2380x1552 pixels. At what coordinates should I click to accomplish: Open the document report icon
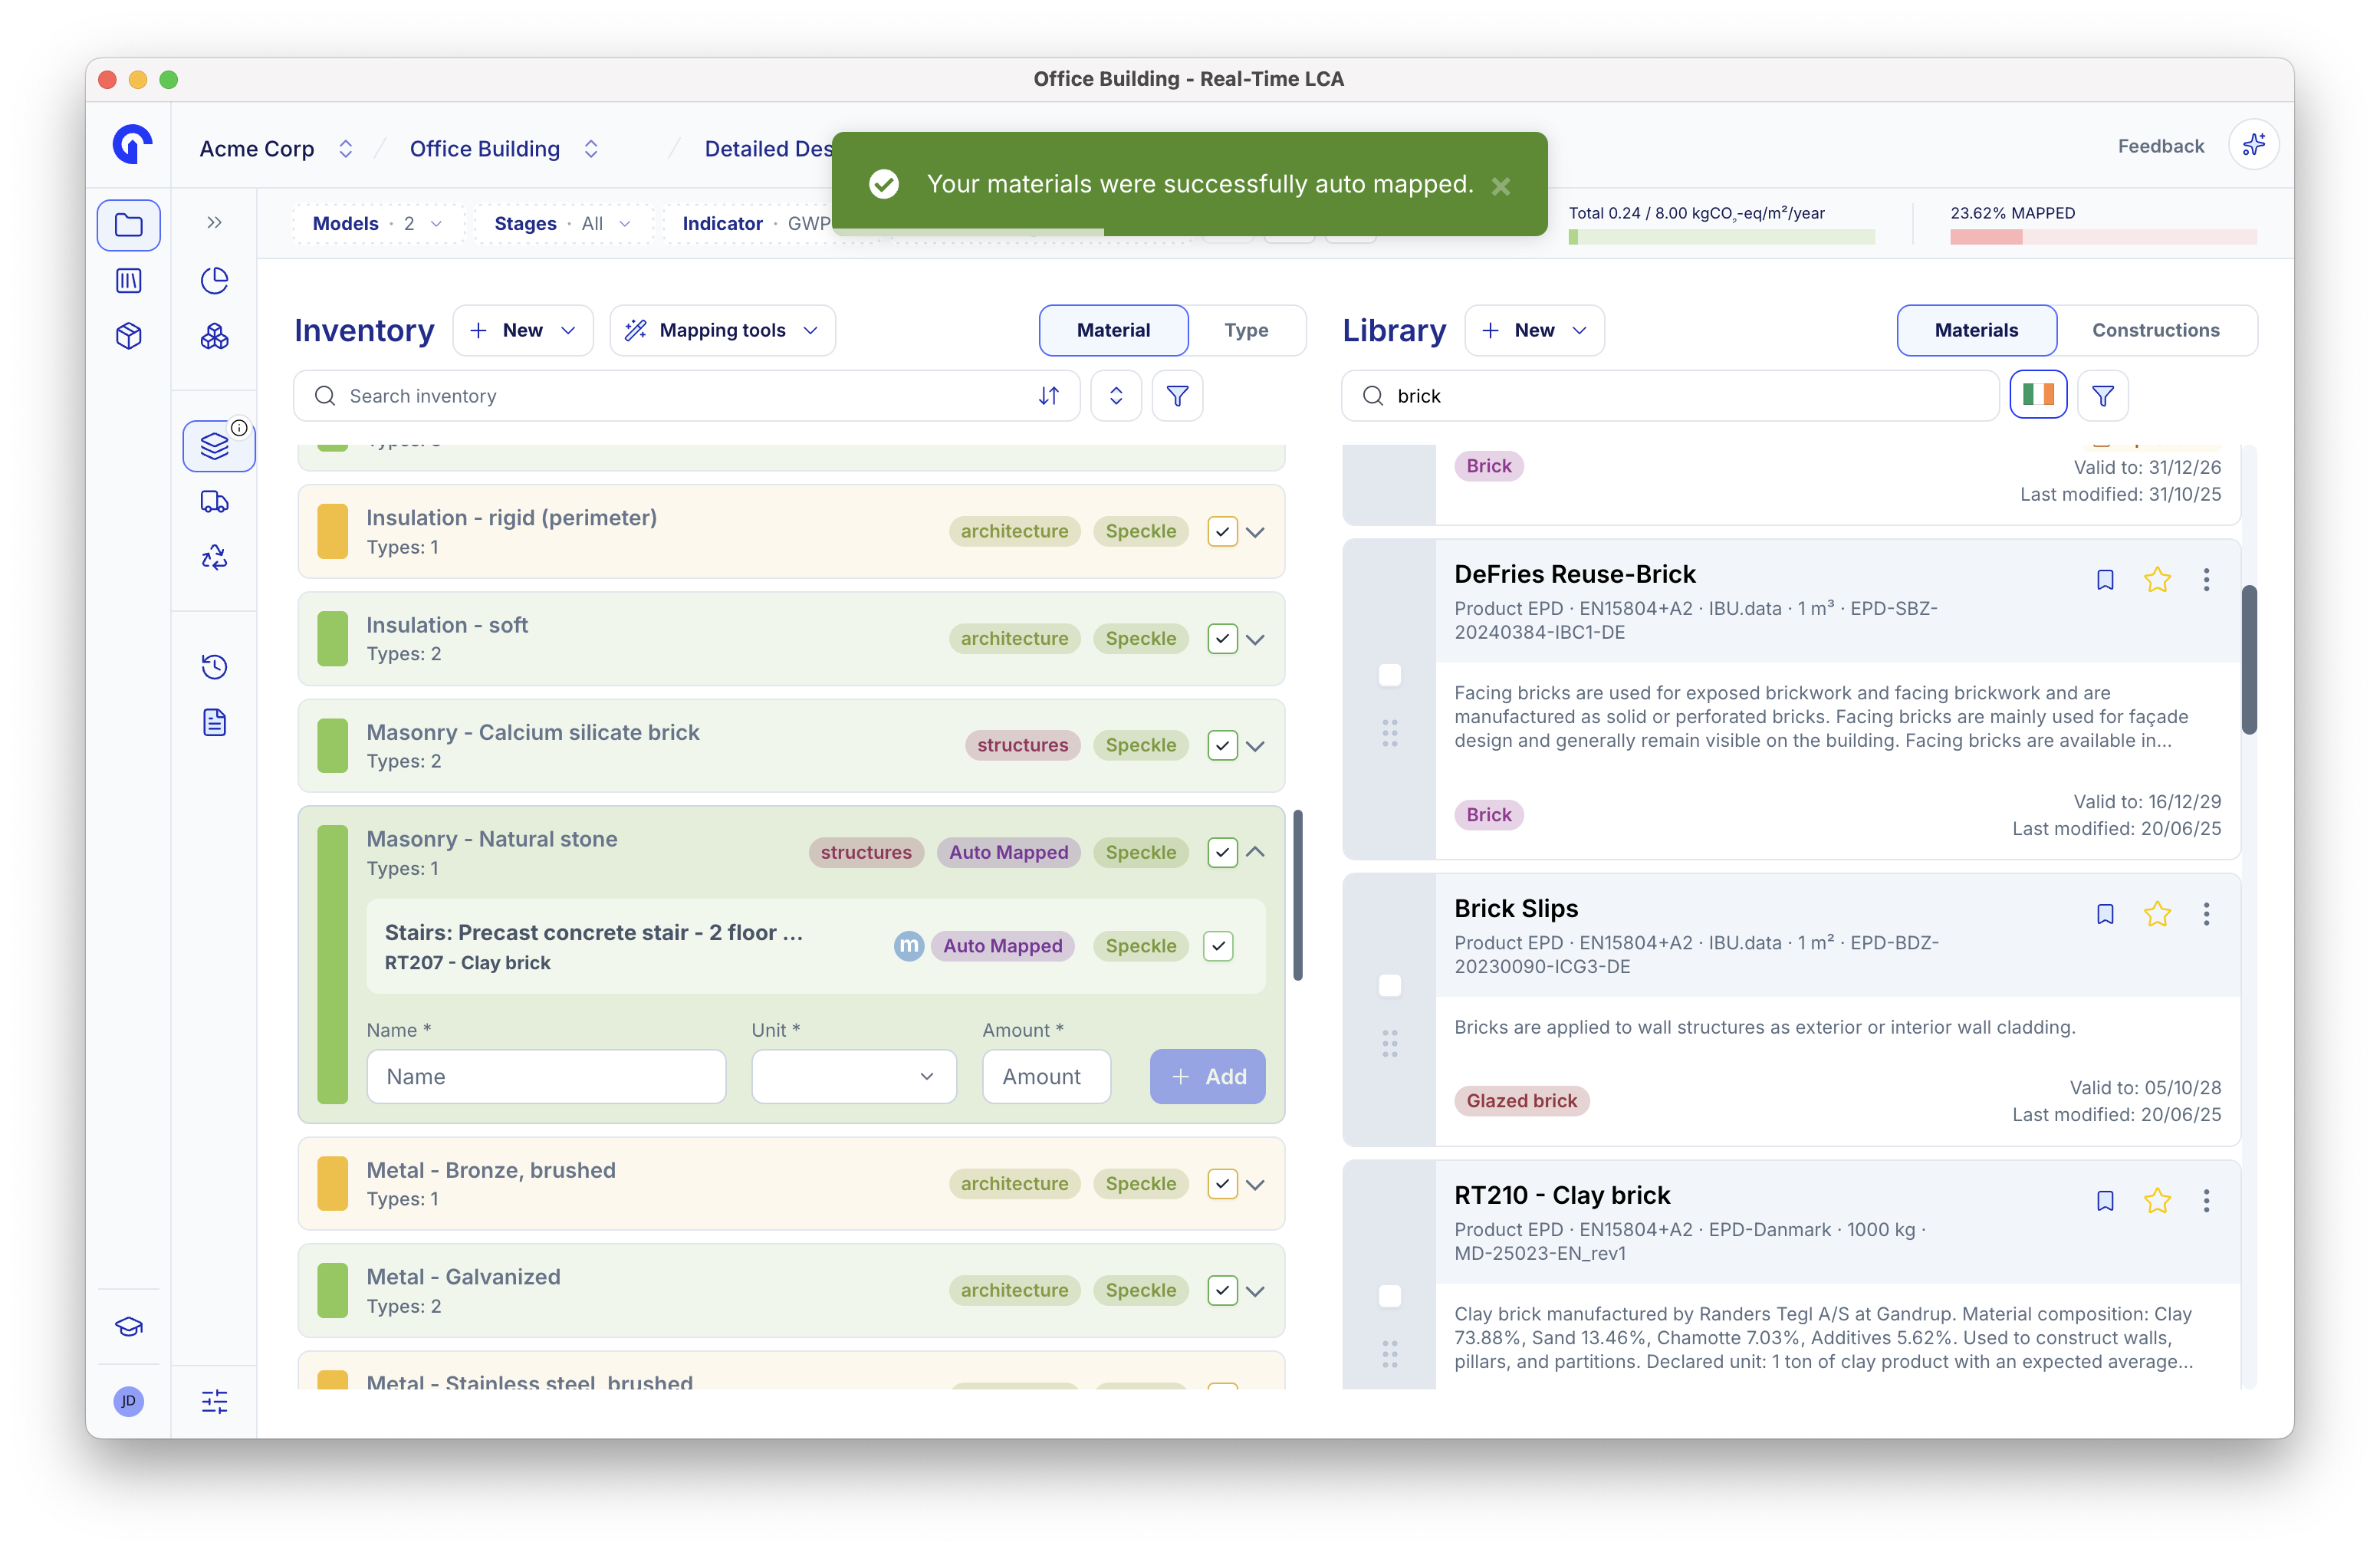click(214, 722)
